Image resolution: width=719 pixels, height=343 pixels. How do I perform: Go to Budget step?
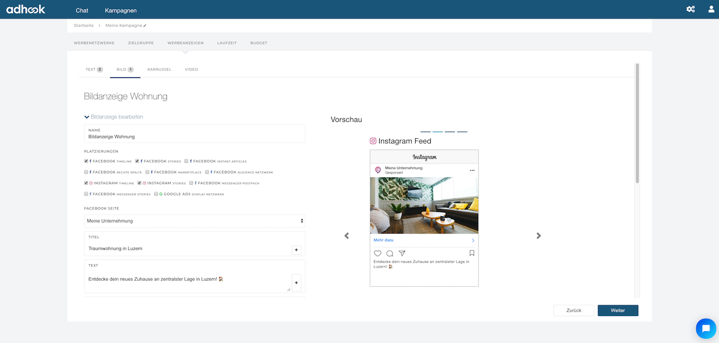pyautogui.click(x=259, y=43)
